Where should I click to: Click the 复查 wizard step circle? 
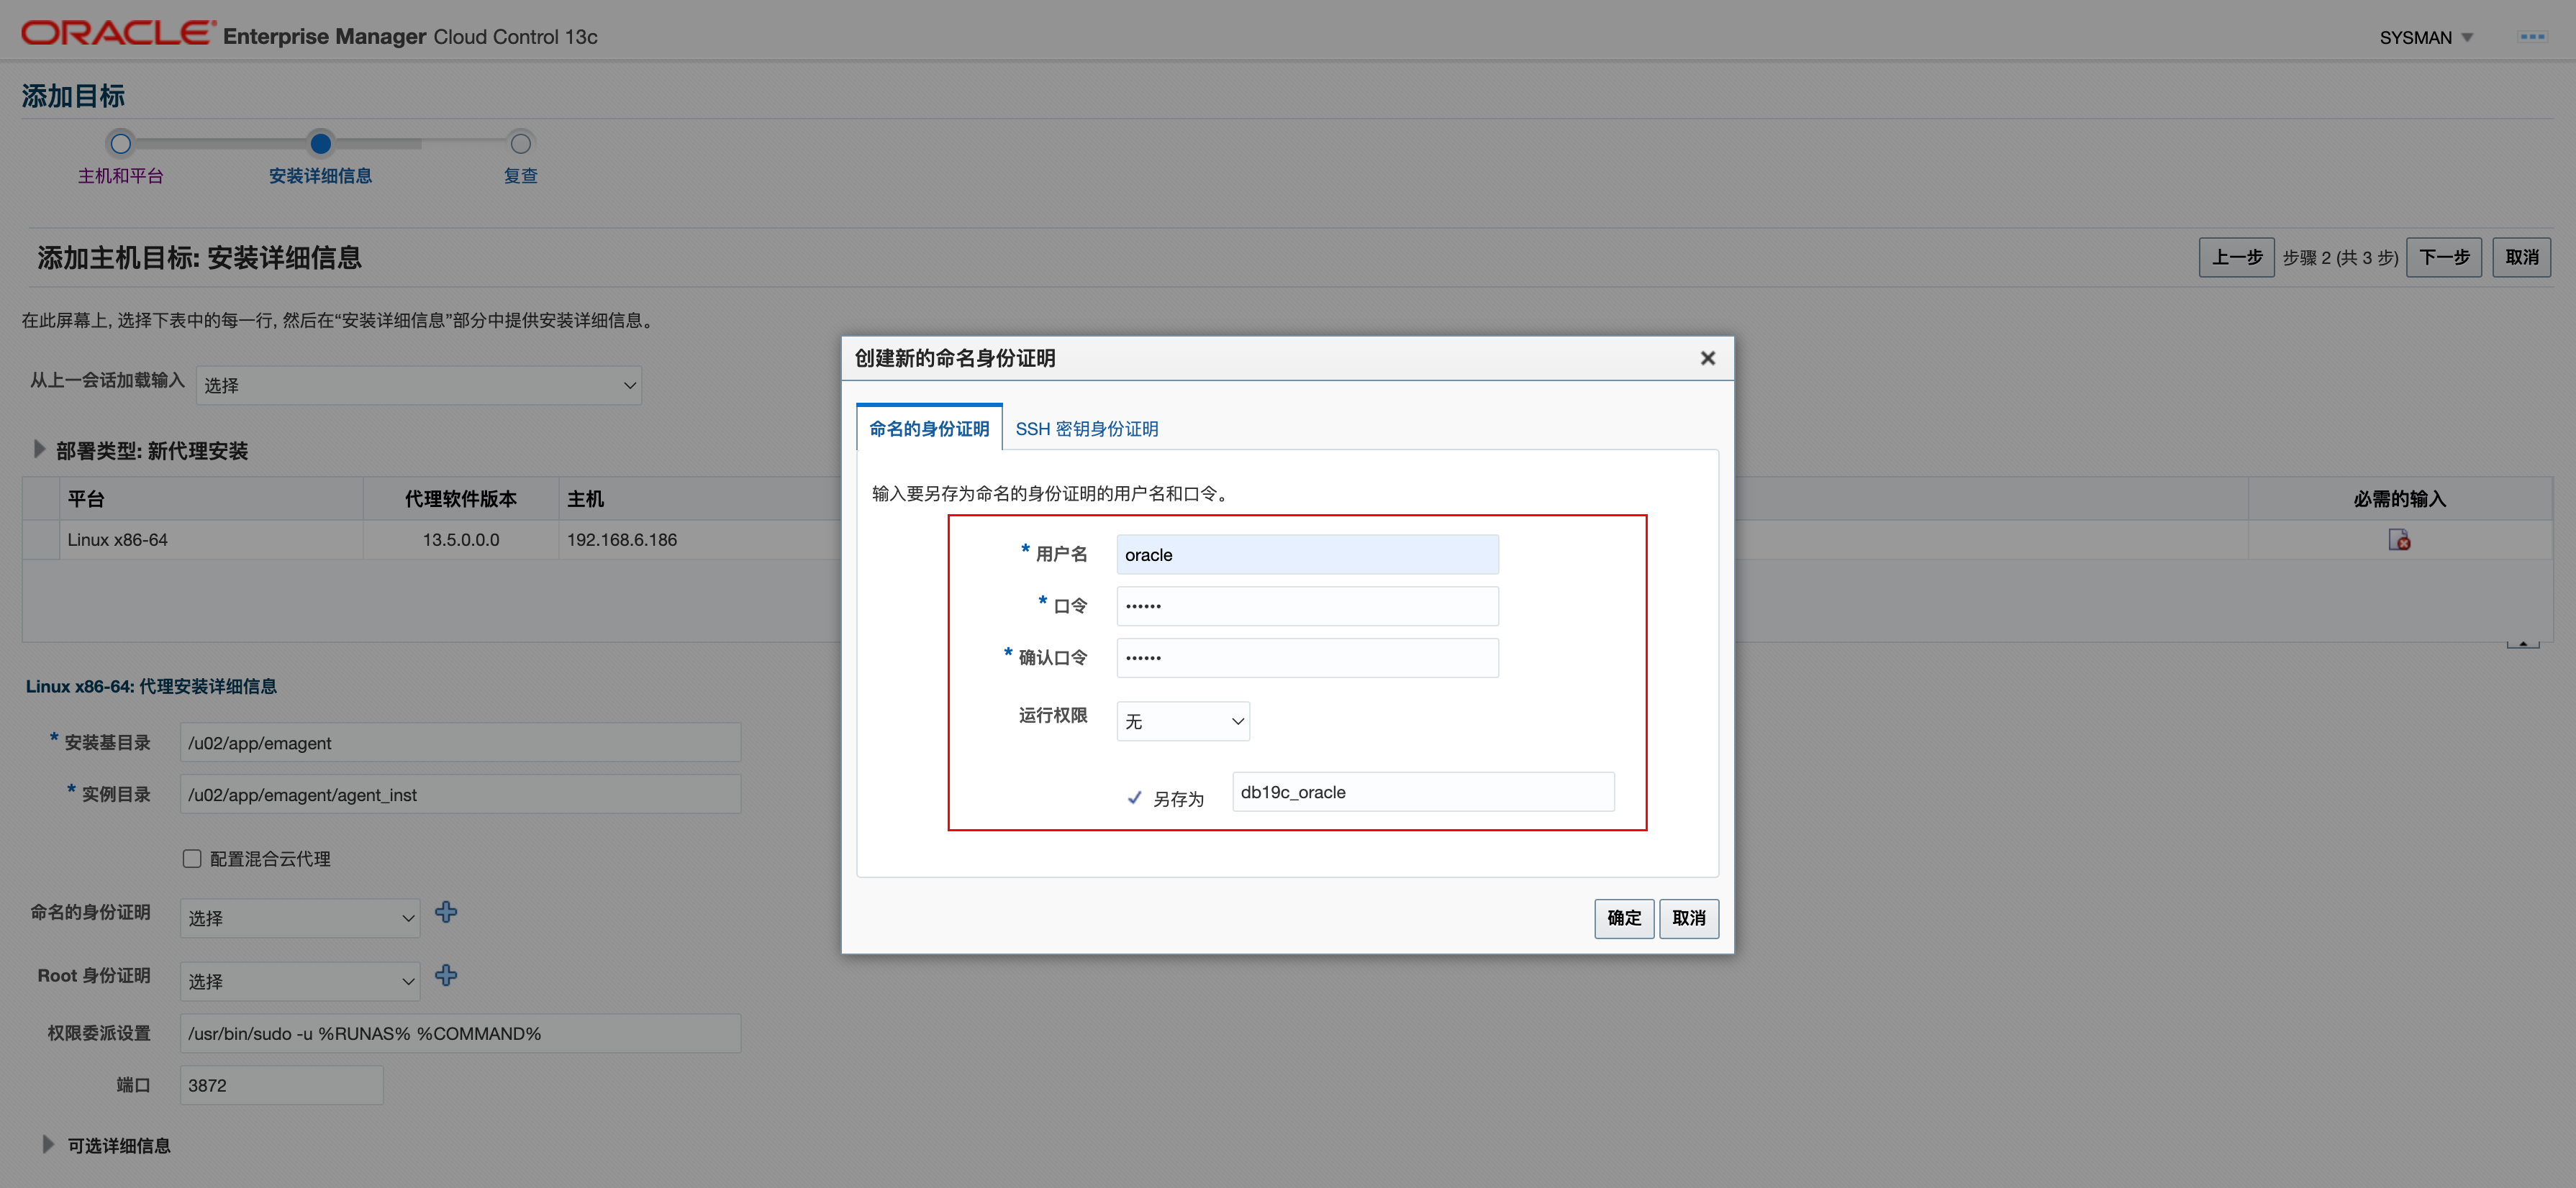pyautogui.click(x=520, y=144)
